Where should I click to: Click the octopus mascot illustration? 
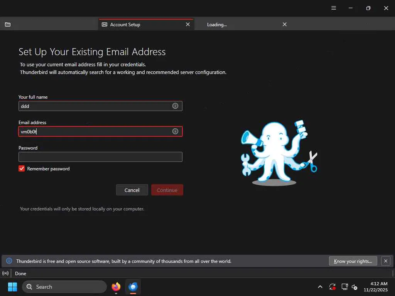279,153
